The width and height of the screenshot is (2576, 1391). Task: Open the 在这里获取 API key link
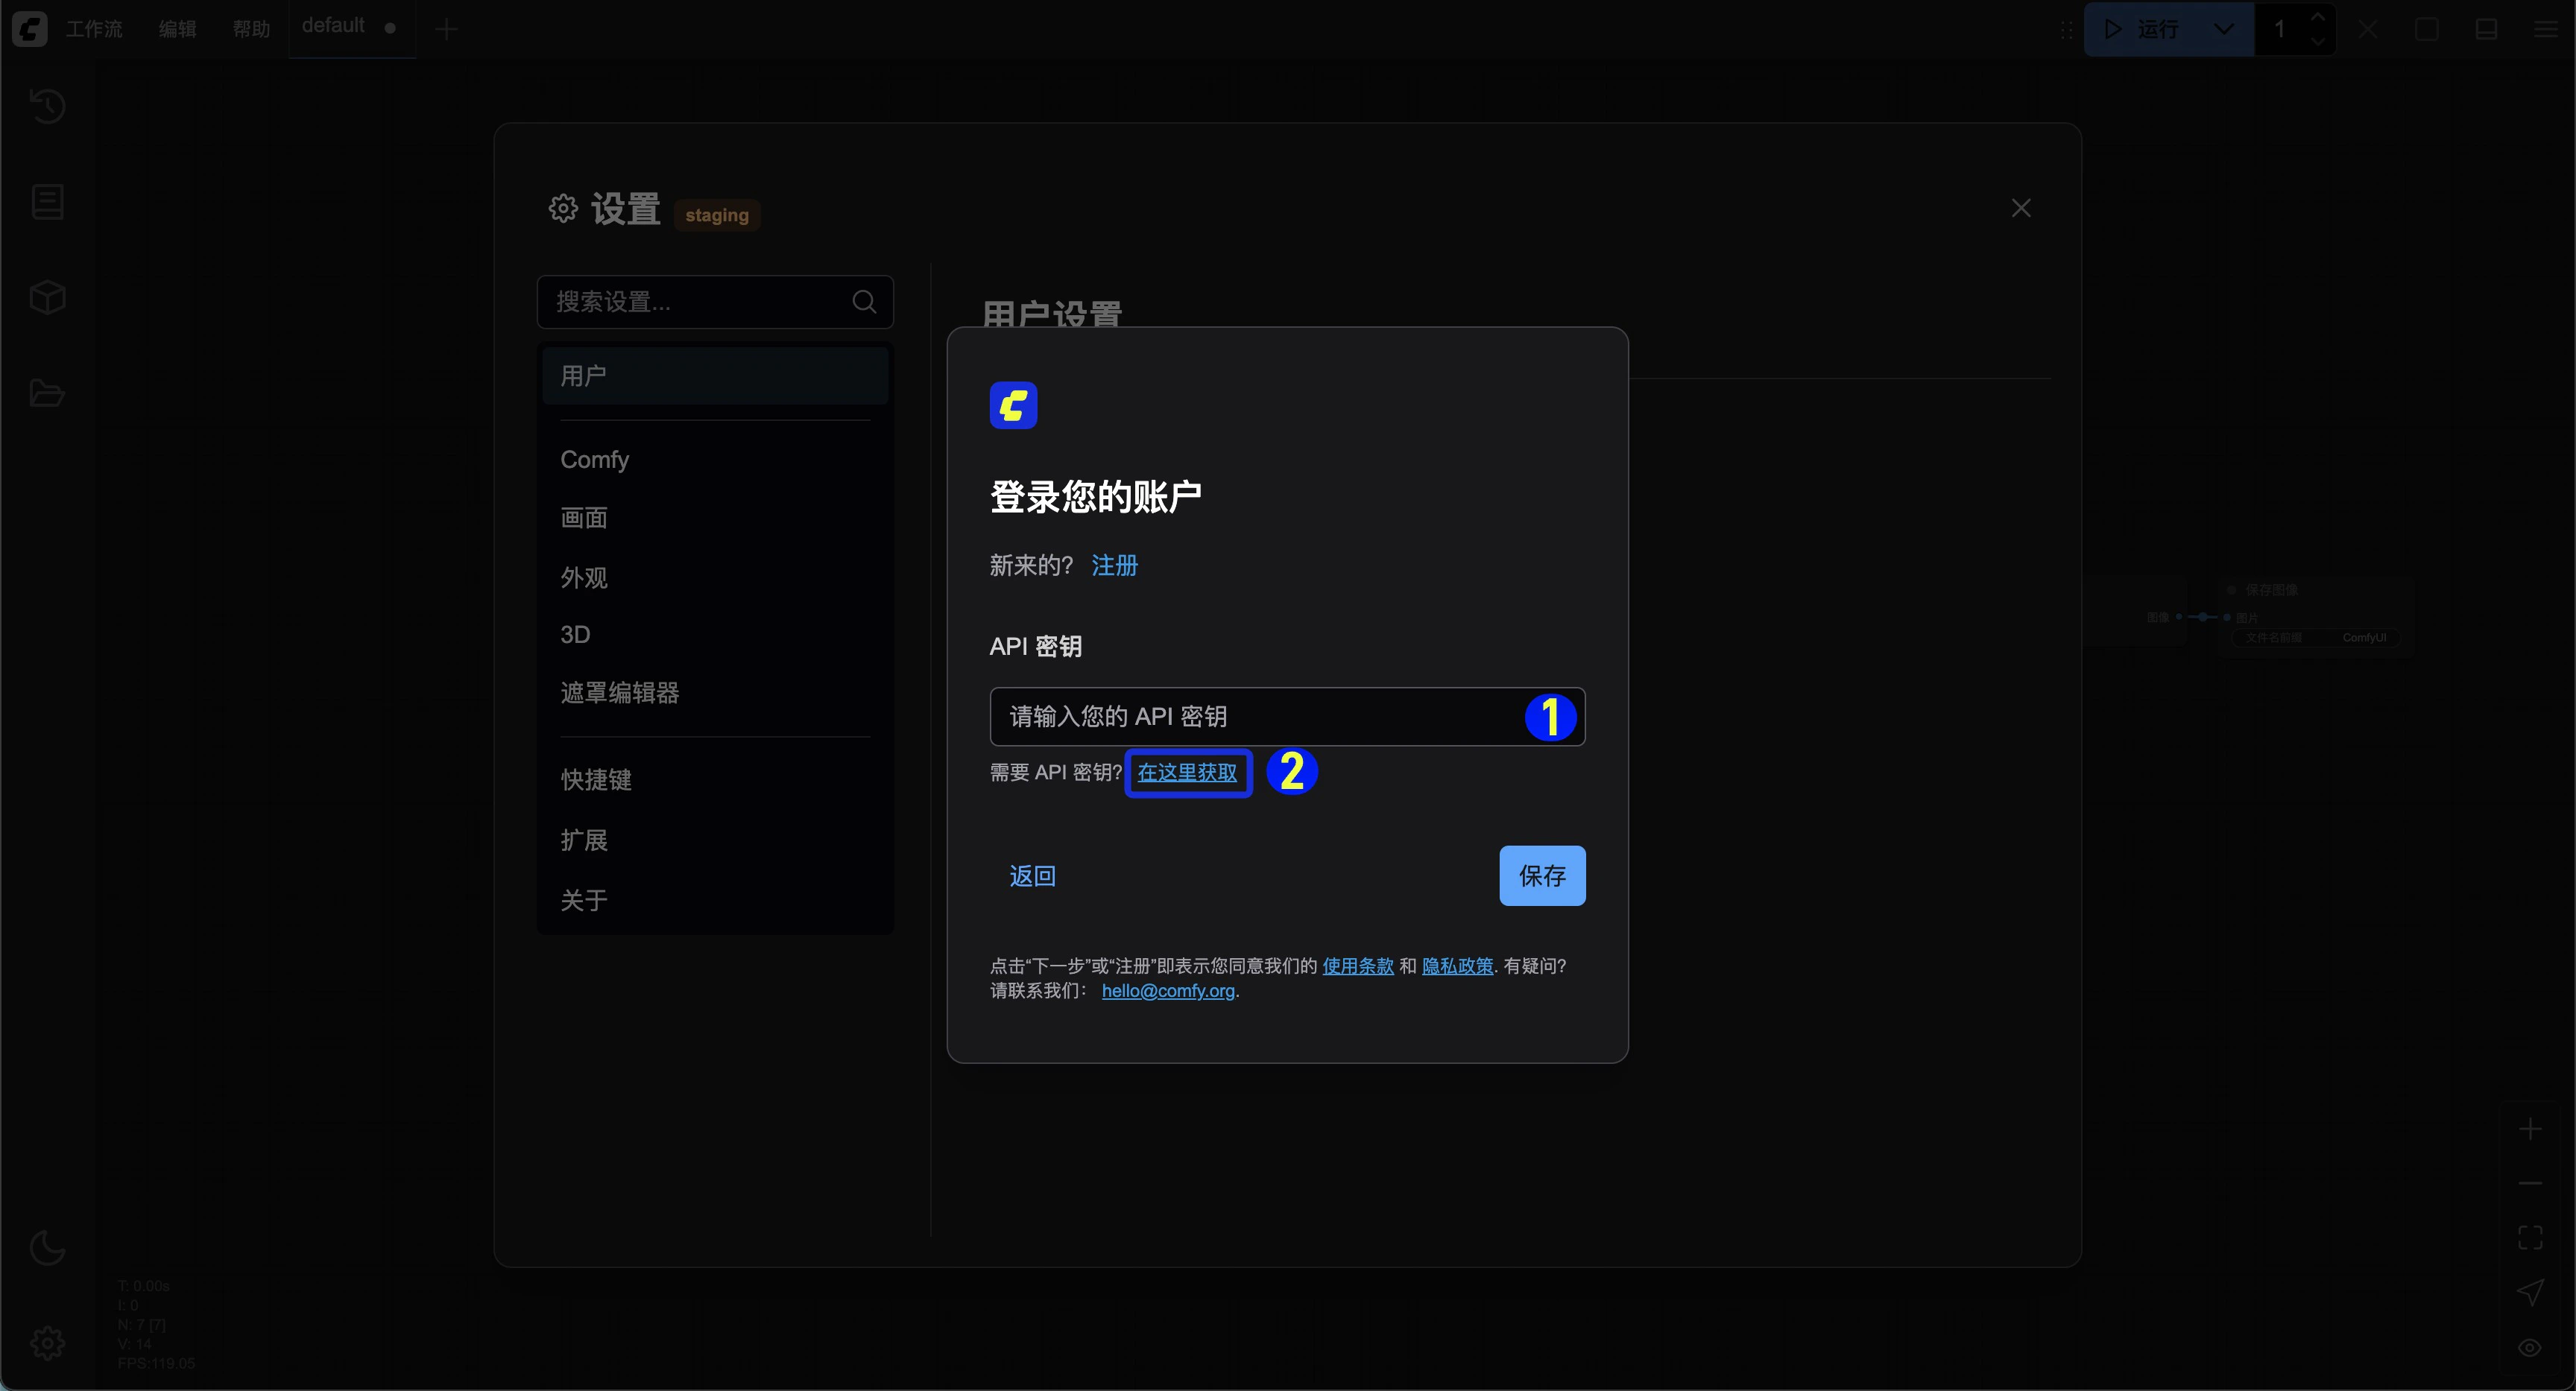coord(1188,773)
